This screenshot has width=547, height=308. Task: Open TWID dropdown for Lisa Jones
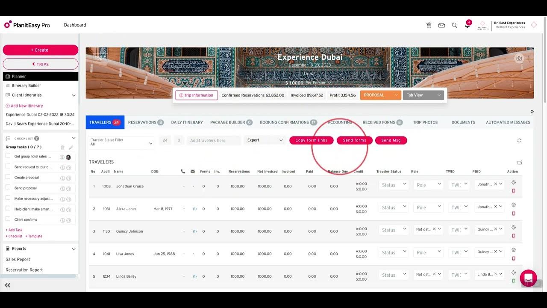point(459,252)
